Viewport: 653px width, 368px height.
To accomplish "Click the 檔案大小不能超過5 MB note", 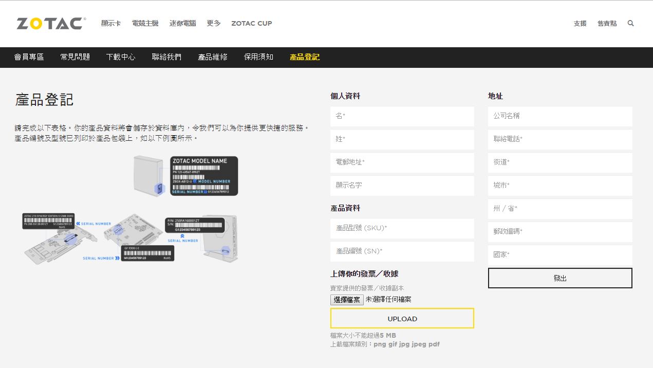I will (x=363, y=336).
